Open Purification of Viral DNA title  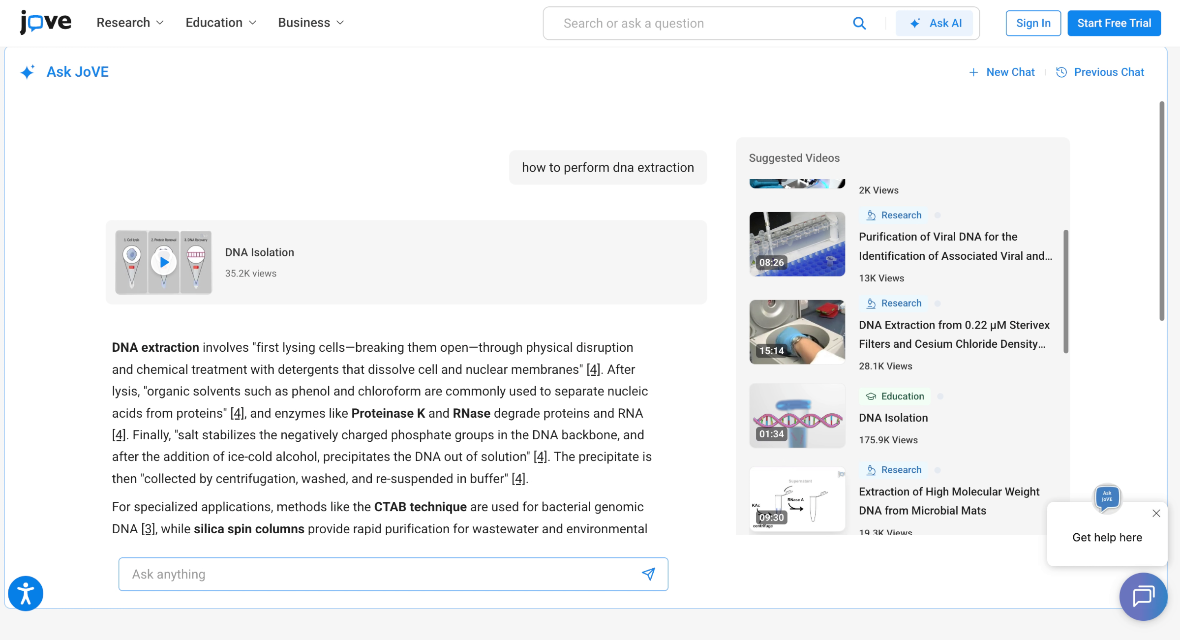[x=955, y=246]
